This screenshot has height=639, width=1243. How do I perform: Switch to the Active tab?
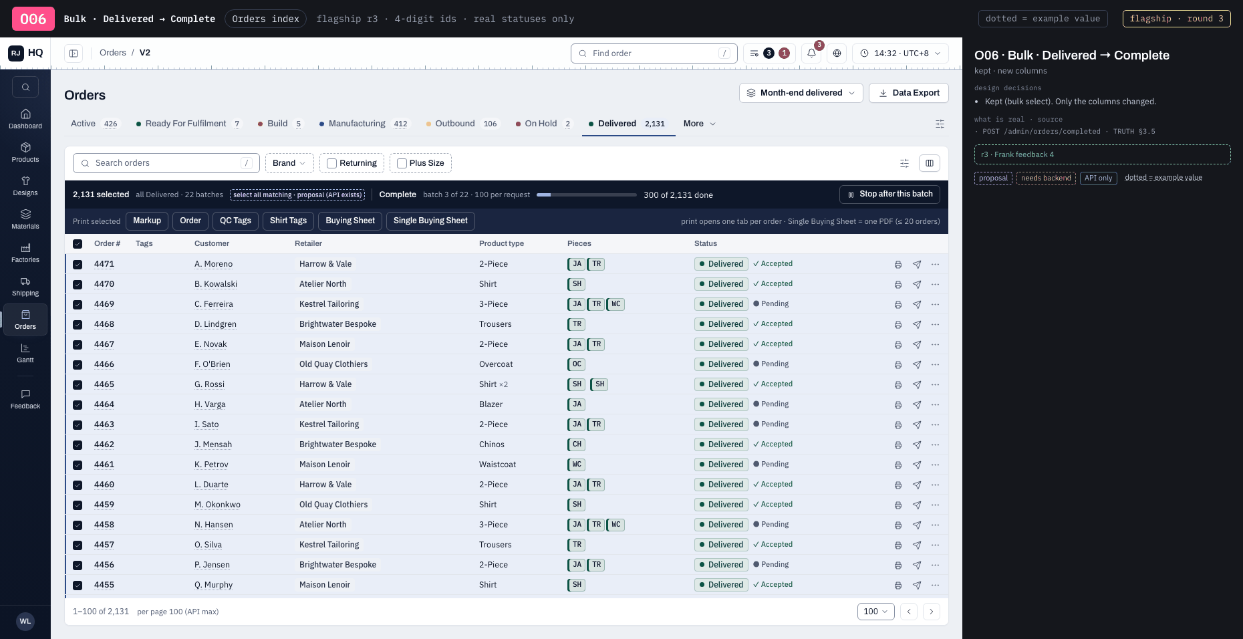click(94, 124)
